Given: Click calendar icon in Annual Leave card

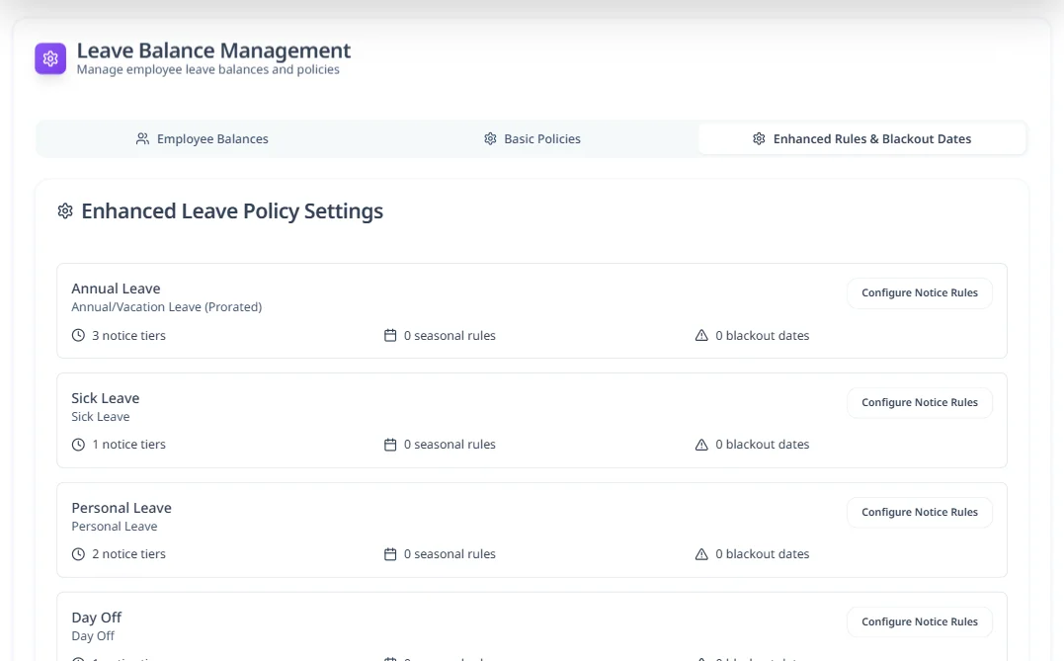Looking at the screenshot, I should click(390, 335).
